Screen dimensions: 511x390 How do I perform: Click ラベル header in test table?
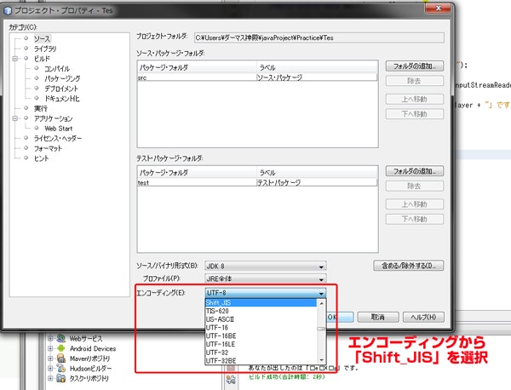[317, 173]
